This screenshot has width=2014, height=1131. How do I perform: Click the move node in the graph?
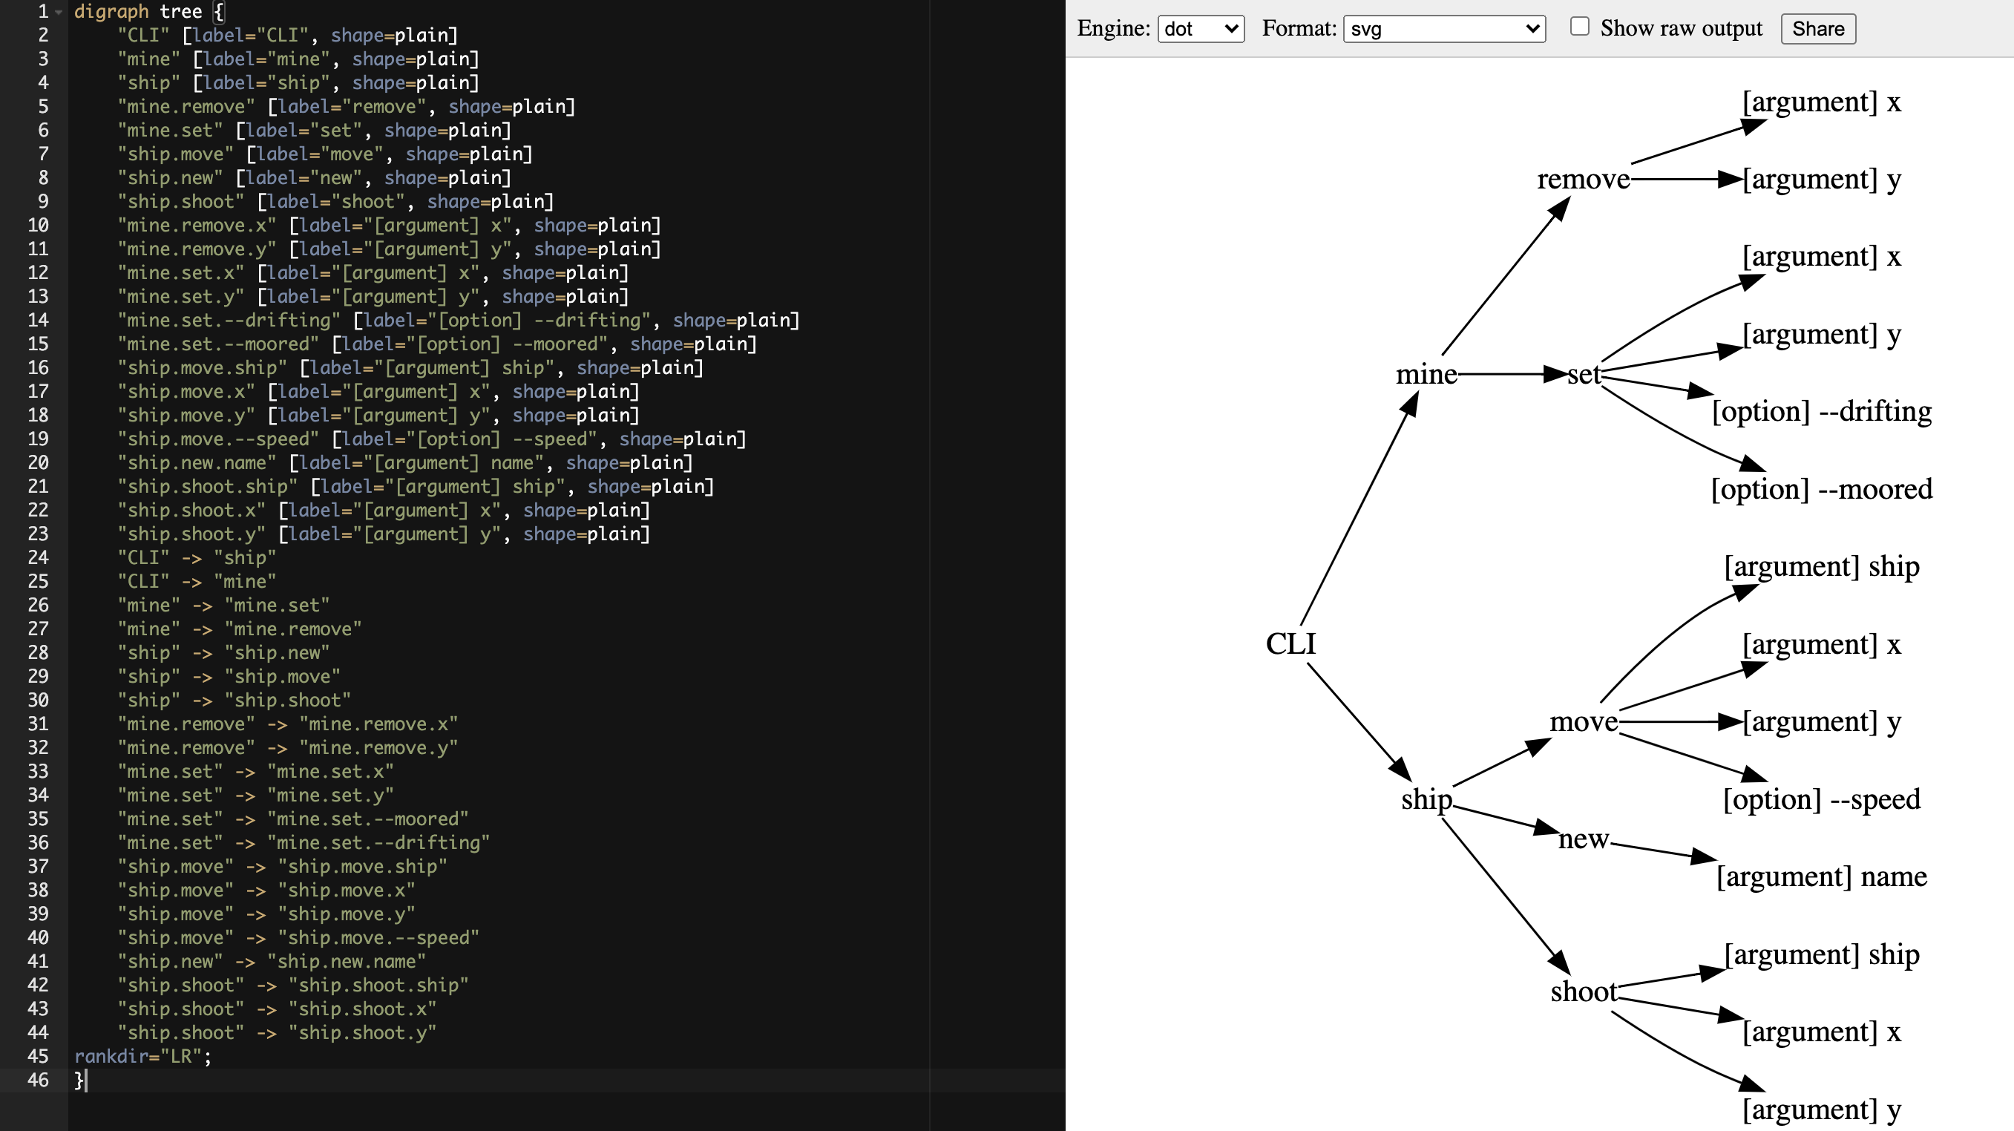[1583, 721]
